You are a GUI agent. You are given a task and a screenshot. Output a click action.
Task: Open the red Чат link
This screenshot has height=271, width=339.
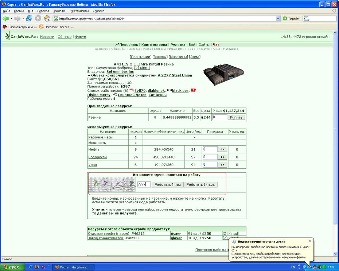216,45
